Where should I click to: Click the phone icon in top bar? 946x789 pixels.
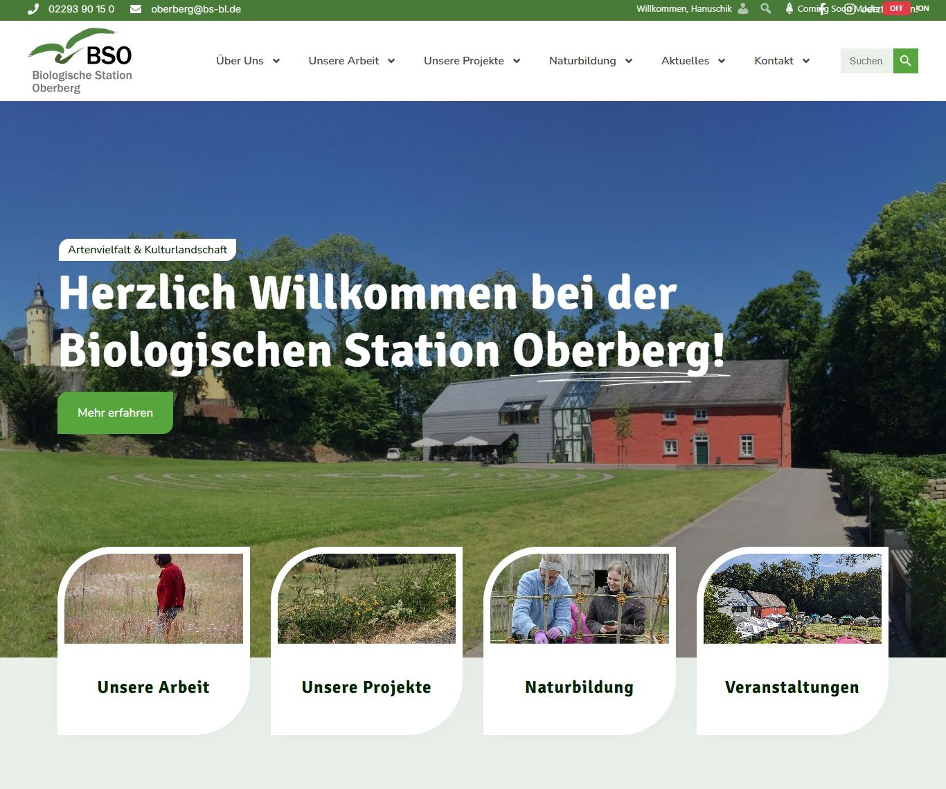(33, 9)
